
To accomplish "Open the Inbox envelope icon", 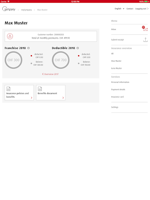I will point(145,30).
